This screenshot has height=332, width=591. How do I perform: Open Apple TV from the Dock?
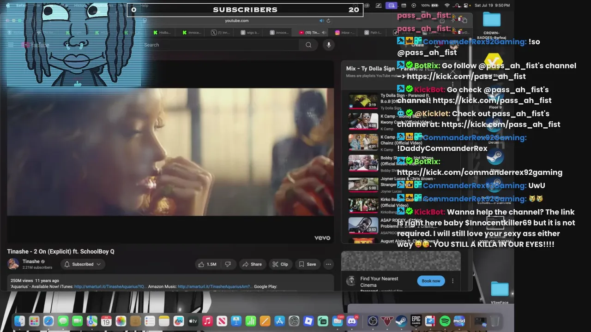coord(193,321)
